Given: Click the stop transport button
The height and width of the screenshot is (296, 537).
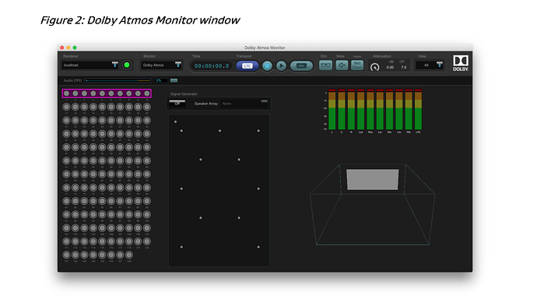Looking at the screenshot, I should (267, 65).
